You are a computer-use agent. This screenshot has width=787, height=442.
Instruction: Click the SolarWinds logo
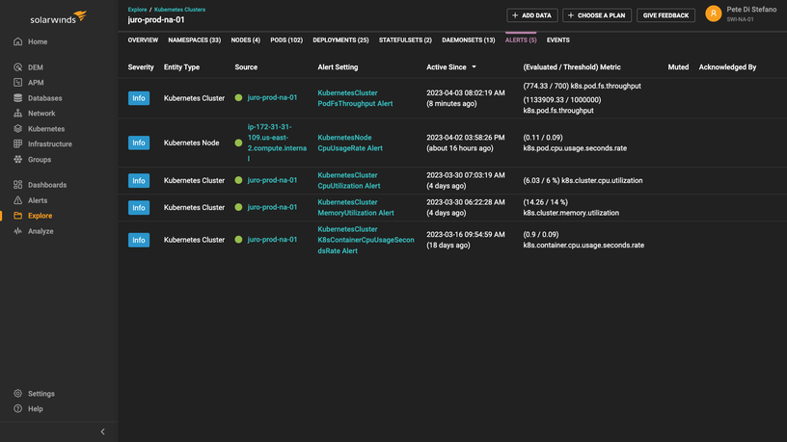pyautogui.click(x=58, y=17)
